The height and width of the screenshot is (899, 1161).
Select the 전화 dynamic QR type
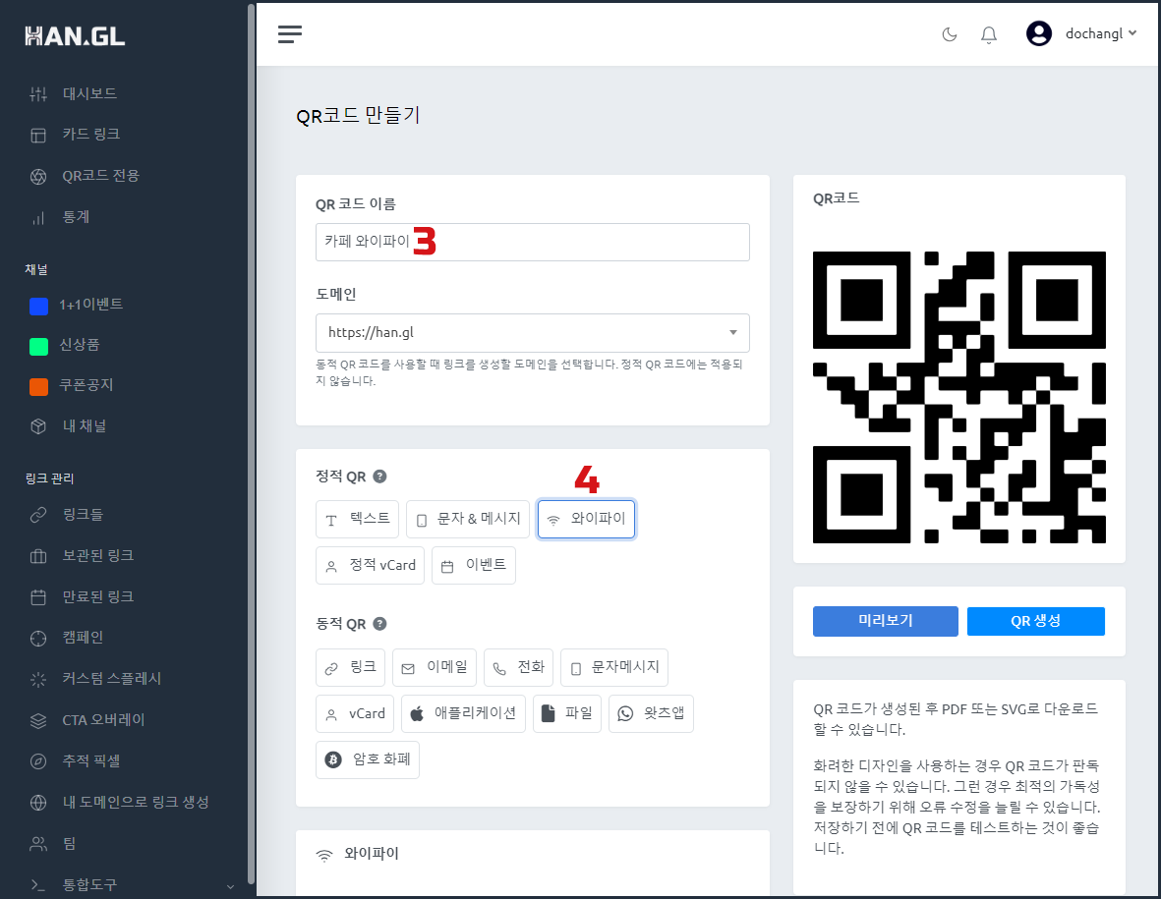tap(519, 667)
